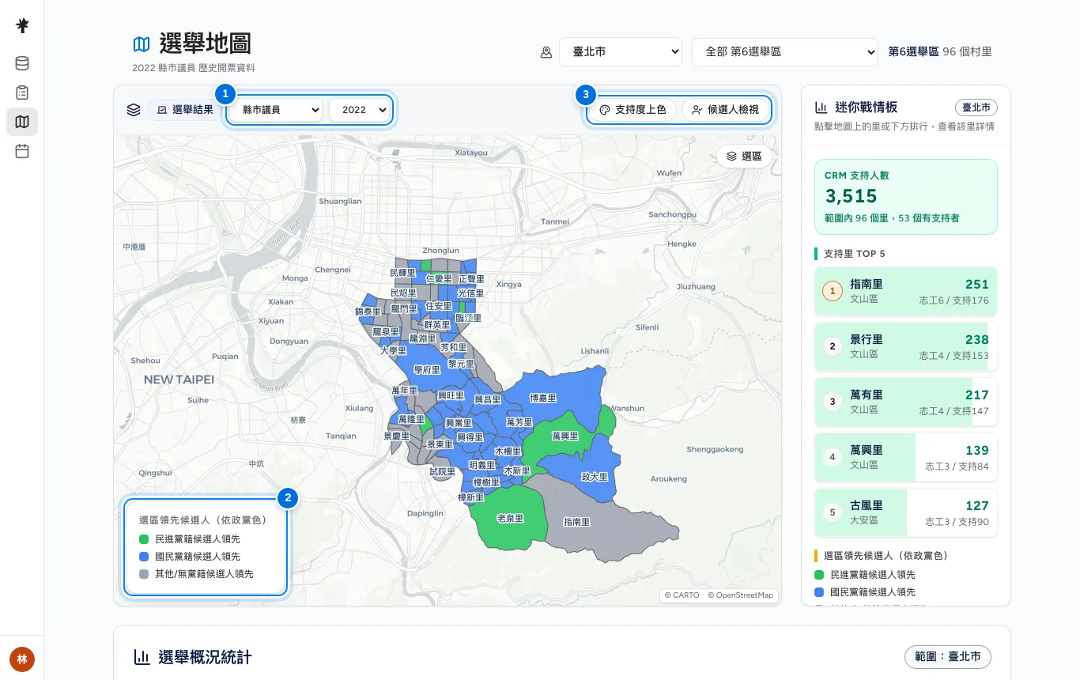Open the calendar page from the sidebar

[x=22, y=151]
